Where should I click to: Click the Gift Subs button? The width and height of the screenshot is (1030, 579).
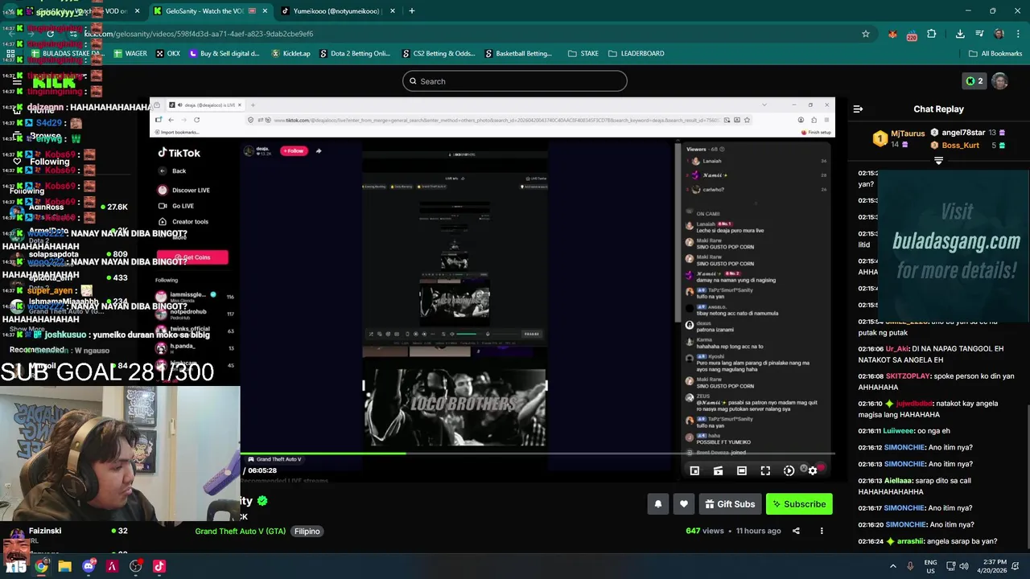coord(730,504)
